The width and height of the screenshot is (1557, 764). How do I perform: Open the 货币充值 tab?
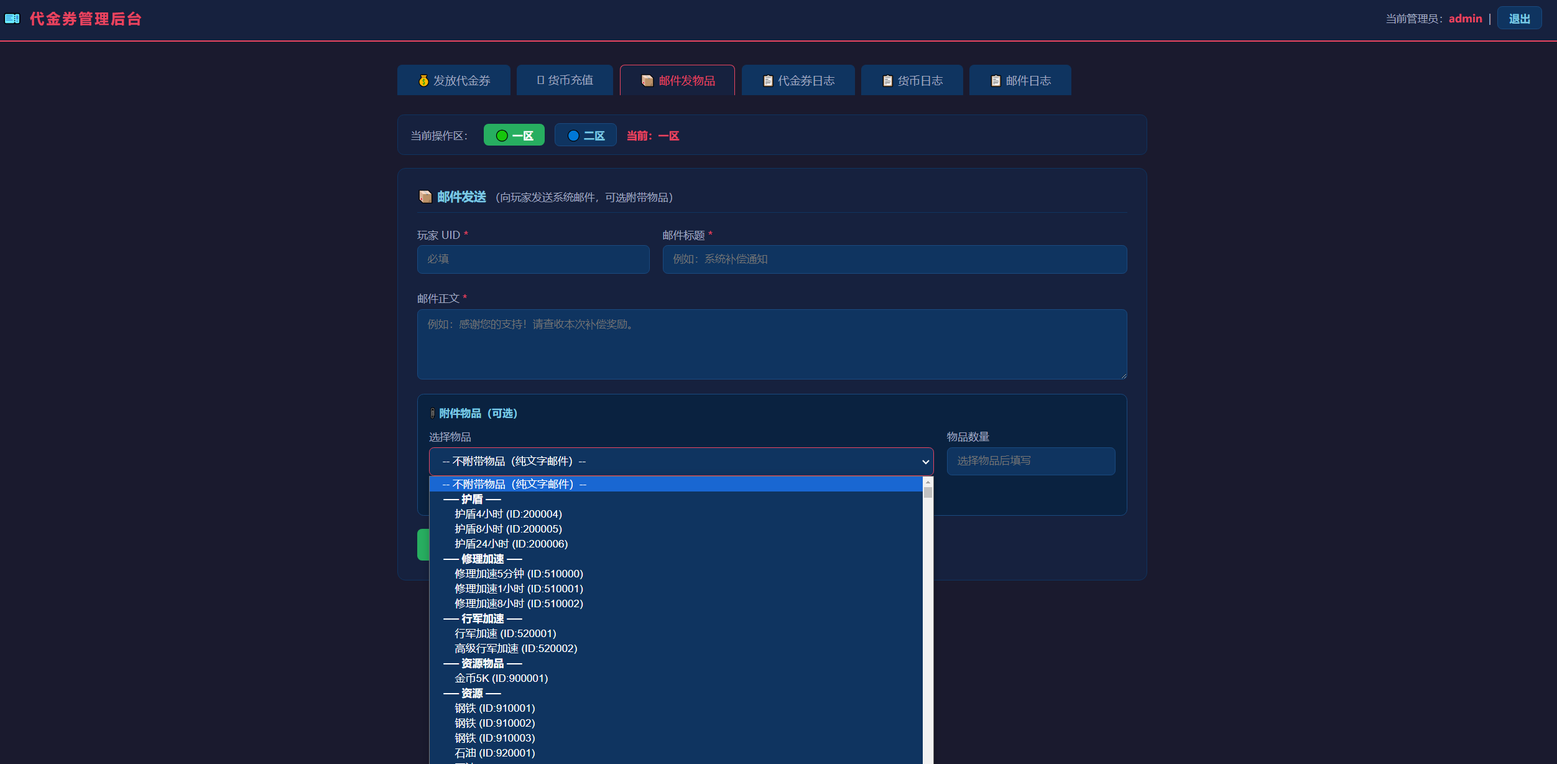point(565,80)
